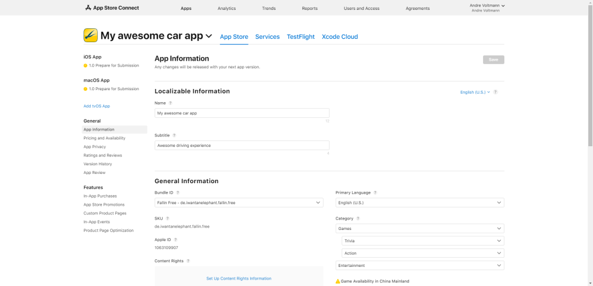Click the App Store Connect logo
593x286 pixels.
pyautogui.click(x=112, y=8)
